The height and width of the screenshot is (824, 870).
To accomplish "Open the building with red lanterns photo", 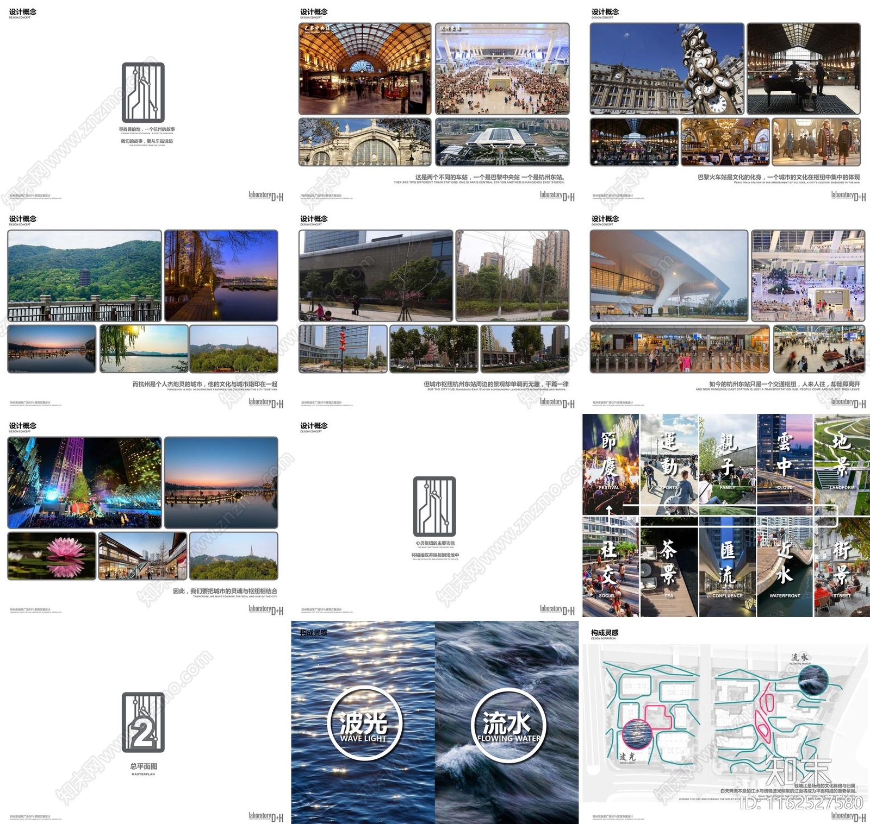I will pyautogui.click(x=343, y=349).
